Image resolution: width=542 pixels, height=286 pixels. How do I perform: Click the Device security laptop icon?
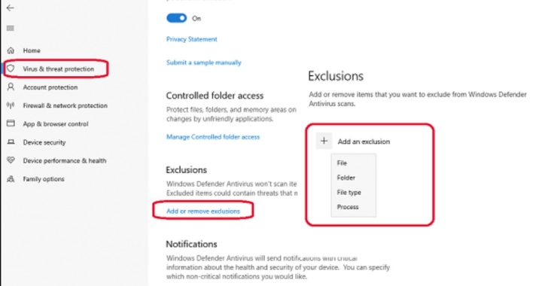11,142
